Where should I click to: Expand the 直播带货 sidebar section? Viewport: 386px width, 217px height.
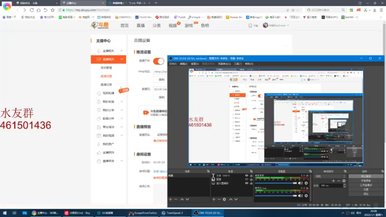(x=122, y=161)
